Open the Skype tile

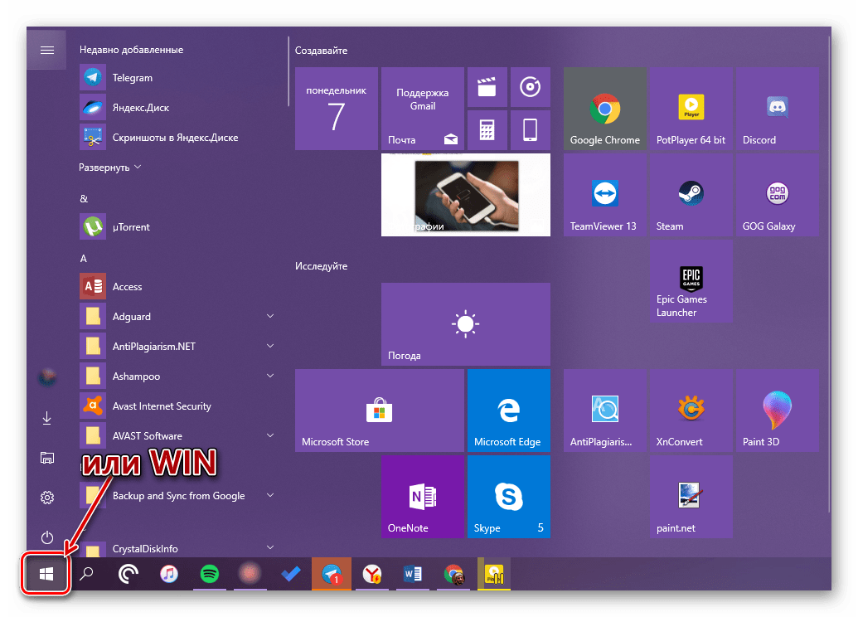pos(509,497)
